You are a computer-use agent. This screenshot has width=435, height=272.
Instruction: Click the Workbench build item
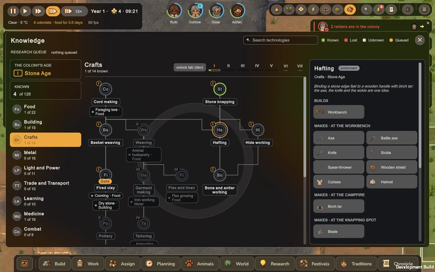pyautogui.click(x=339, y=112)
